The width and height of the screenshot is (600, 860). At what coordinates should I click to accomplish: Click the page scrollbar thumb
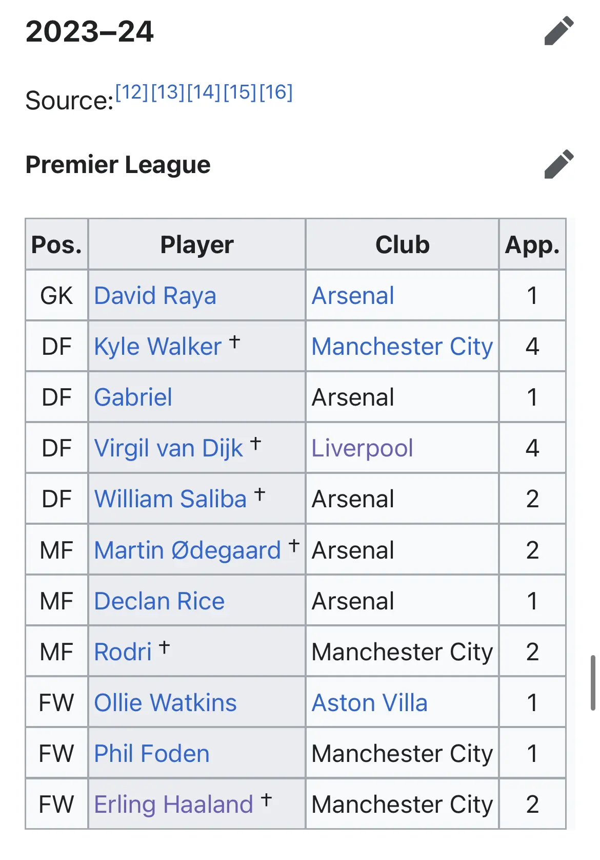click(593, 682)
